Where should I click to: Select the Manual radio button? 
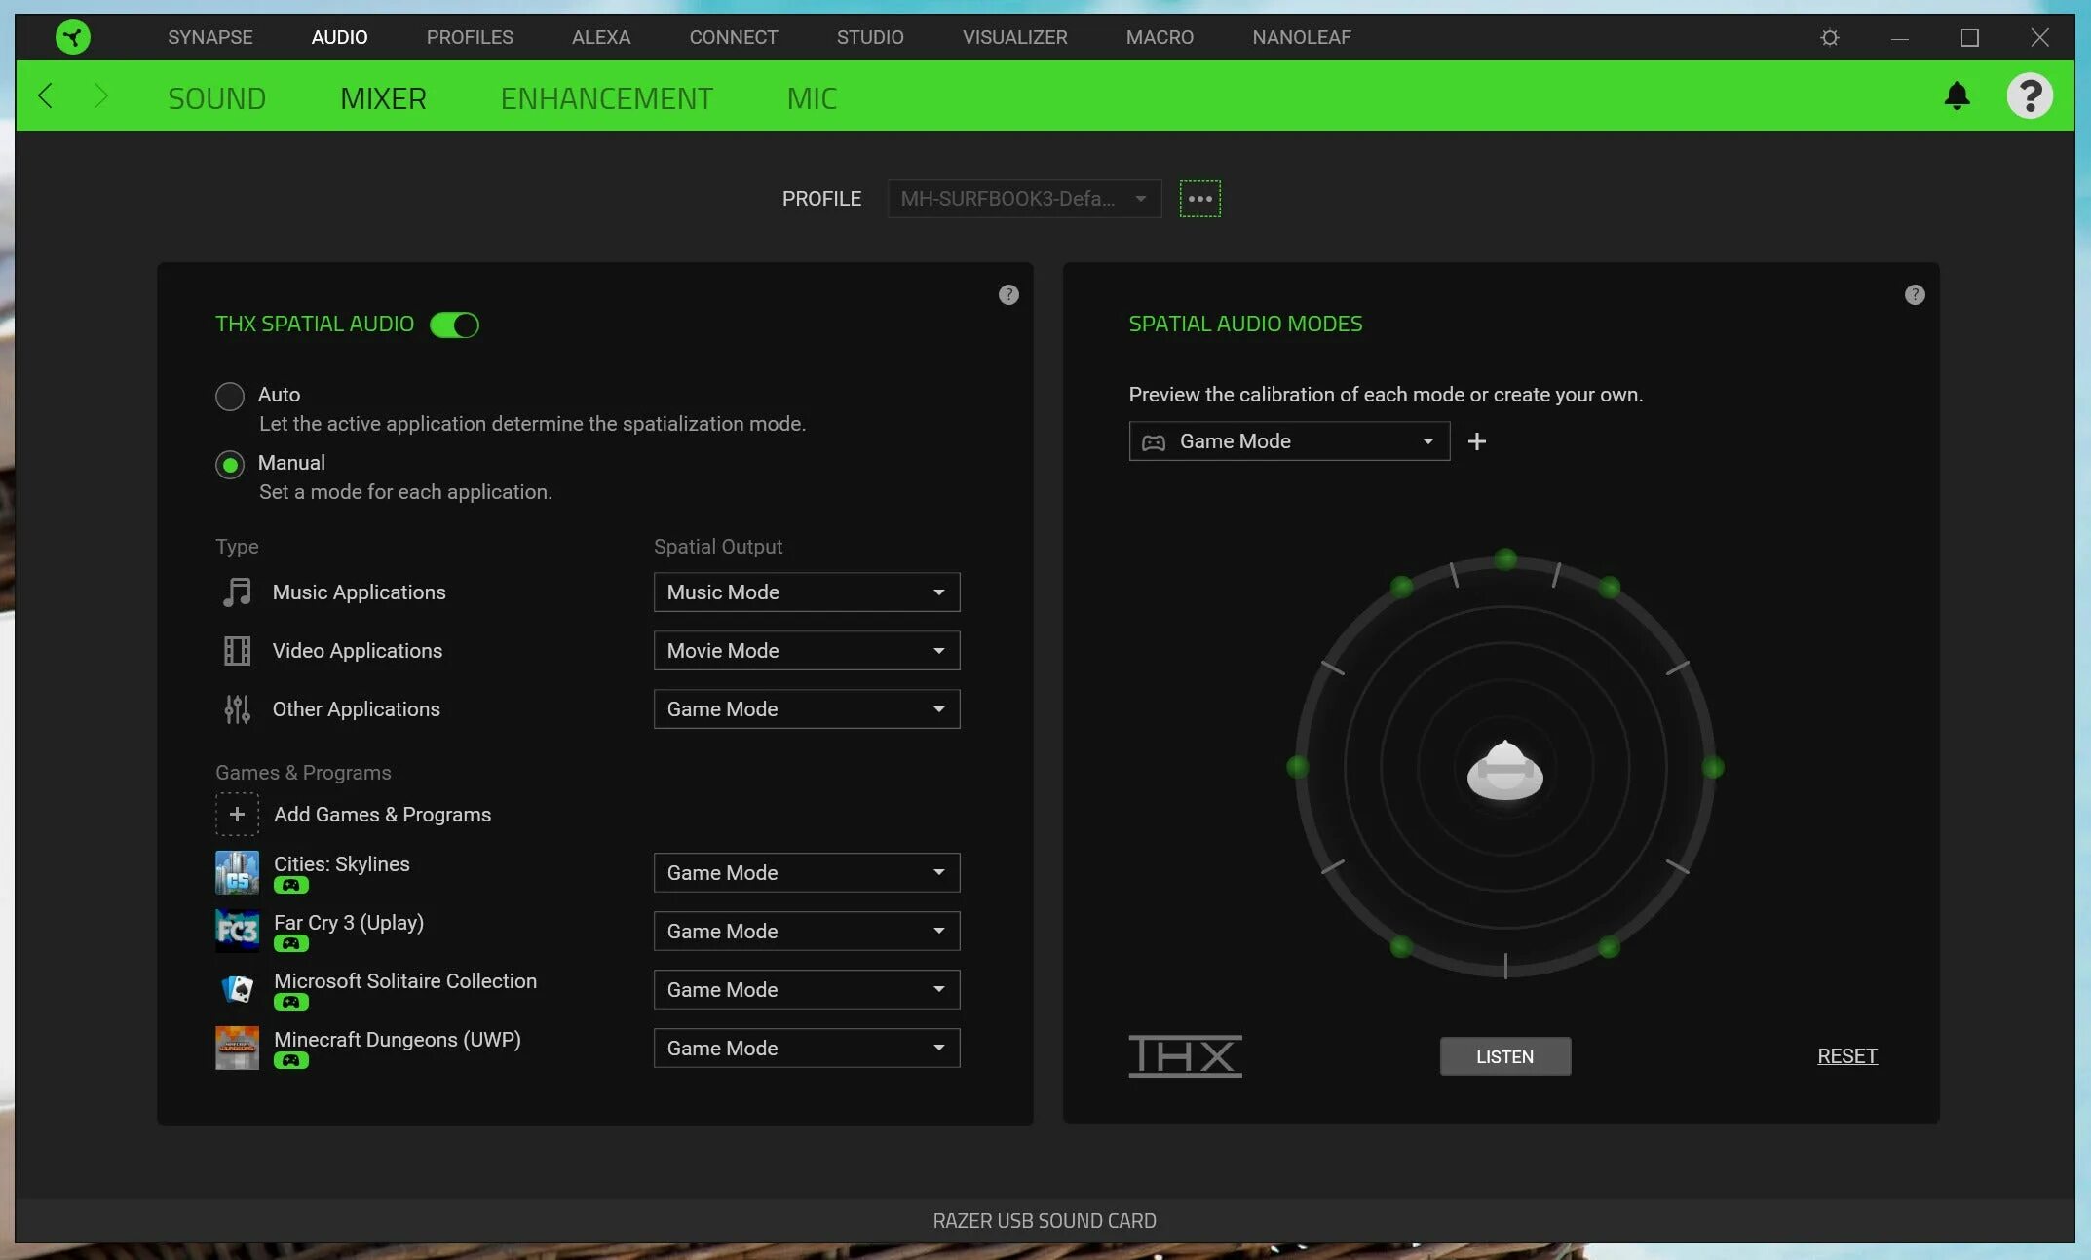[230, 465]
